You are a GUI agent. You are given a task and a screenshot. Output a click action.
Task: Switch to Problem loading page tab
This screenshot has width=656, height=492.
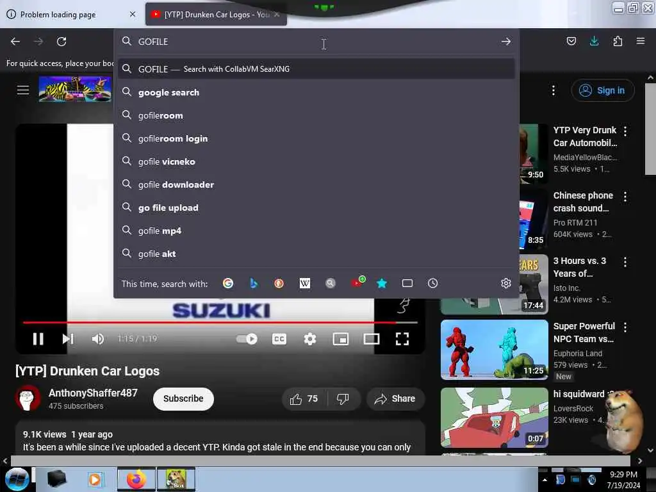click(71, 14)
